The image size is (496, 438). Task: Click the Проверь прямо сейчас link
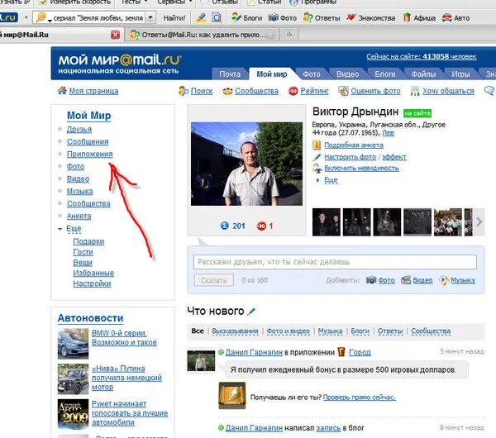click(x=360, y=398)
